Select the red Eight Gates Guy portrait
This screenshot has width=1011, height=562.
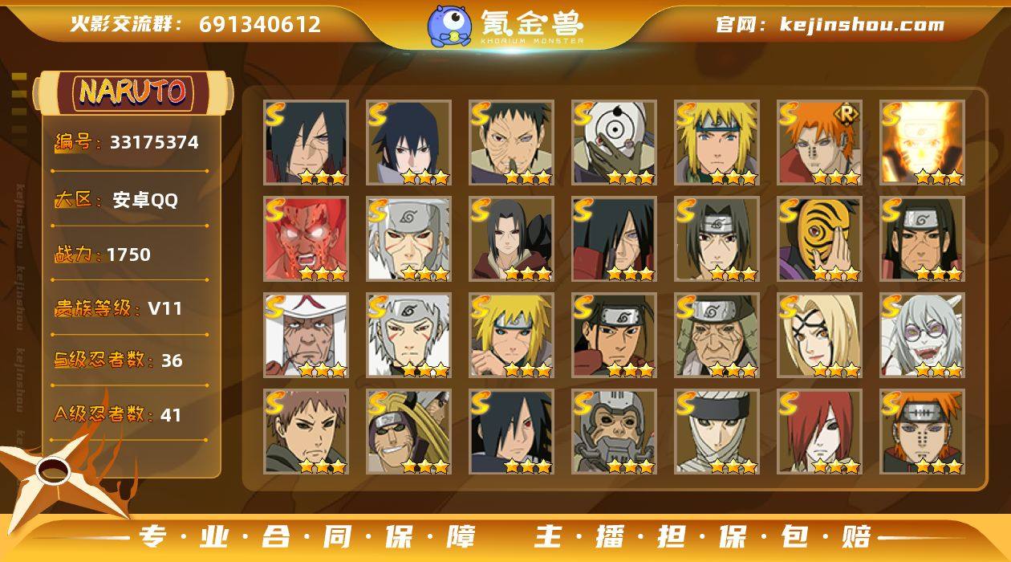pyautogui.click(x=306, y=239)
